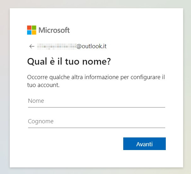
Task: Click the red square of the logo
Action: pos(29,28)
